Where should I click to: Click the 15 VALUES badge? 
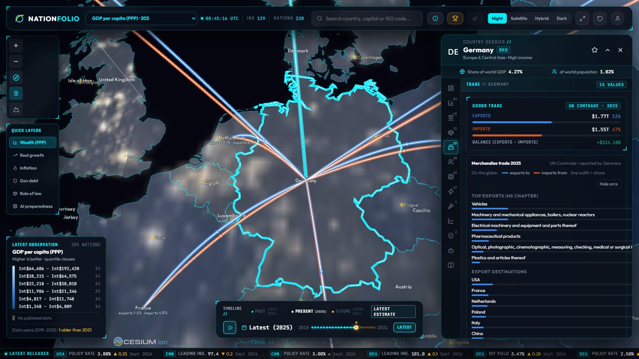tap(611, 85)
